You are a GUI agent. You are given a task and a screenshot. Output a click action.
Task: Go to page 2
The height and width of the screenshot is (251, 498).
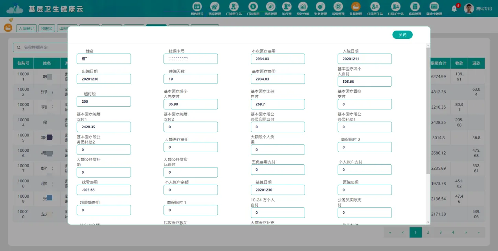428,232
